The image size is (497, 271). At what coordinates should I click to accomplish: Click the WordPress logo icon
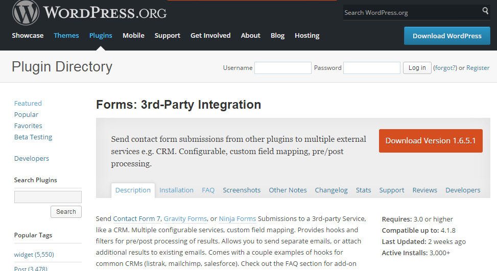[x=26, y=12]
